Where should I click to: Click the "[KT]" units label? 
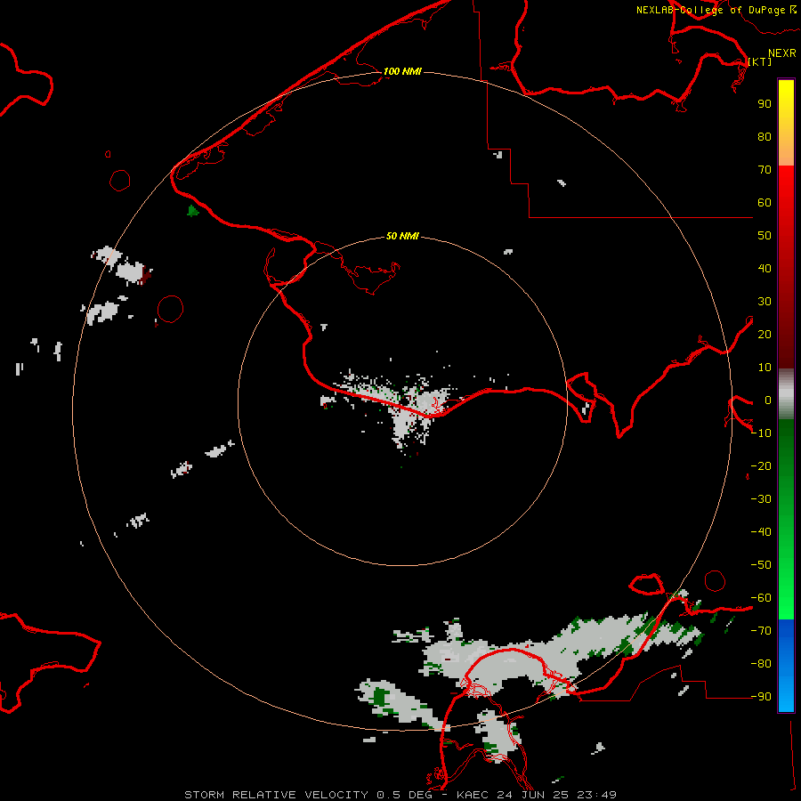(x=760, y=61)
